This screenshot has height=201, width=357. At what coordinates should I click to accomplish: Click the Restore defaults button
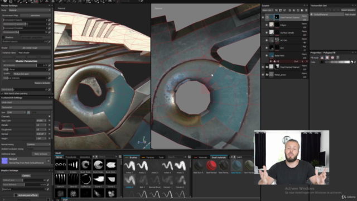42,83
